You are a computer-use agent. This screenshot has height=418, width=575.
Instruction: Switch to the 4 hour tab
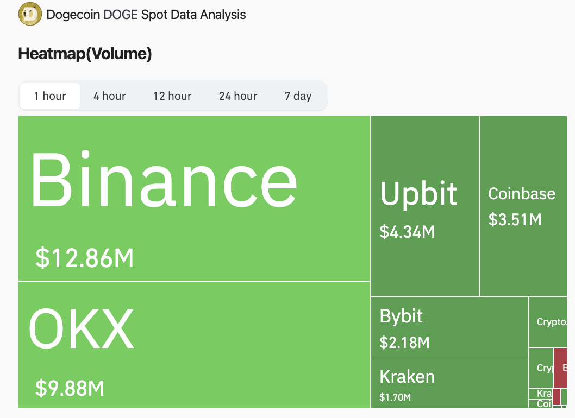109,96
